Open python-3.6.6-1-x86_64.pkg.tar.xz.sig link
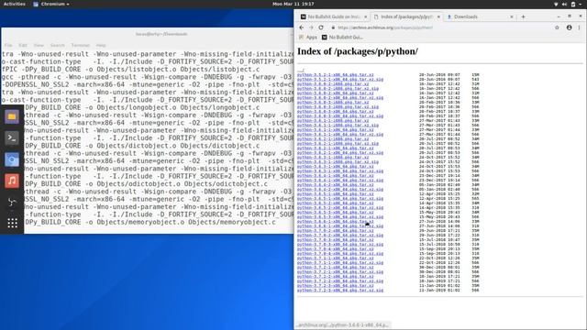The height and width of the screenshot is (330, 587). coord(340,226)
